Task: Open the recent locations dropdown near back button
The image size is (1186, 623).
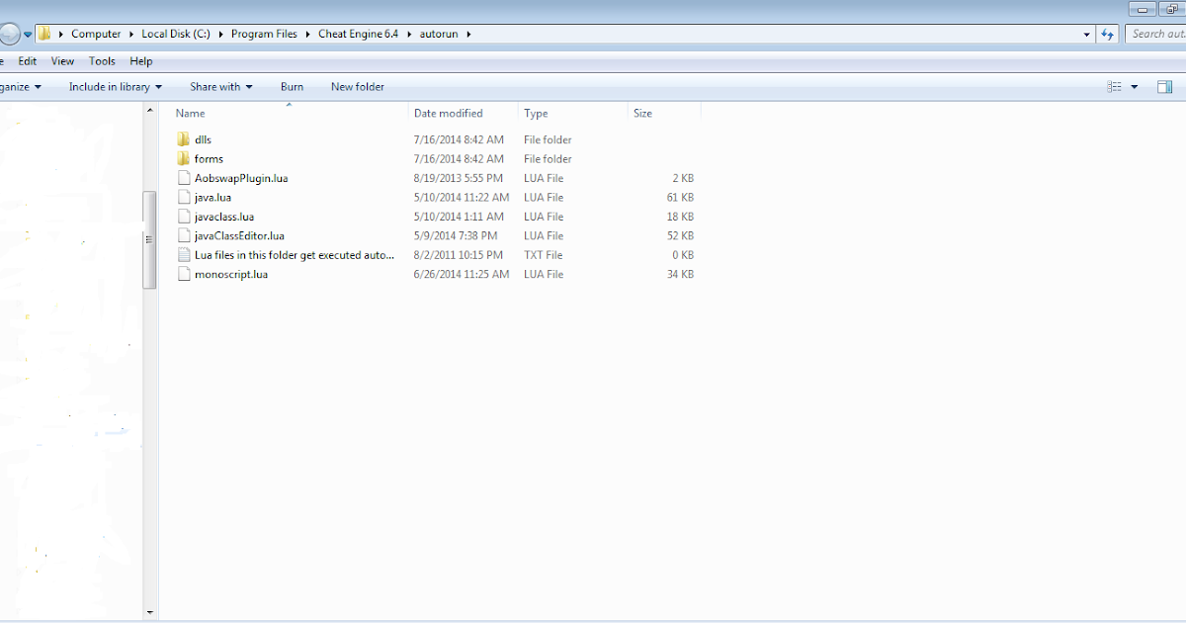Action: click(x=29, y=34)
